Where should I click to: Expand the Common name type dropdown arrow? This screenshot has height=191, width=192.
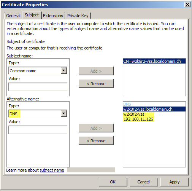coord(64,70)
